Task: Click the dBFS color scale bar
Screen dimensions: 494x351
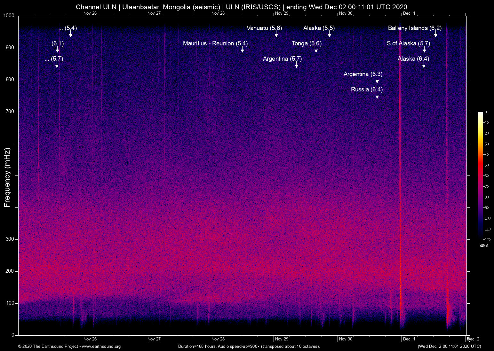Action: click(480, 176)
